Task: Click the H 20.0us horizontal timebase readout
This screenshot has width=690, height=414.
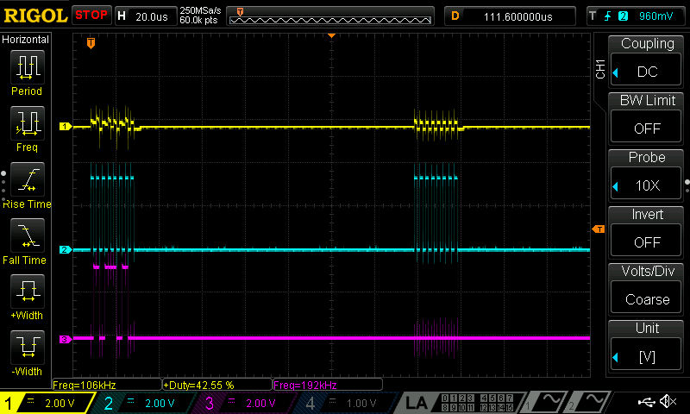Action: point(146,16)
